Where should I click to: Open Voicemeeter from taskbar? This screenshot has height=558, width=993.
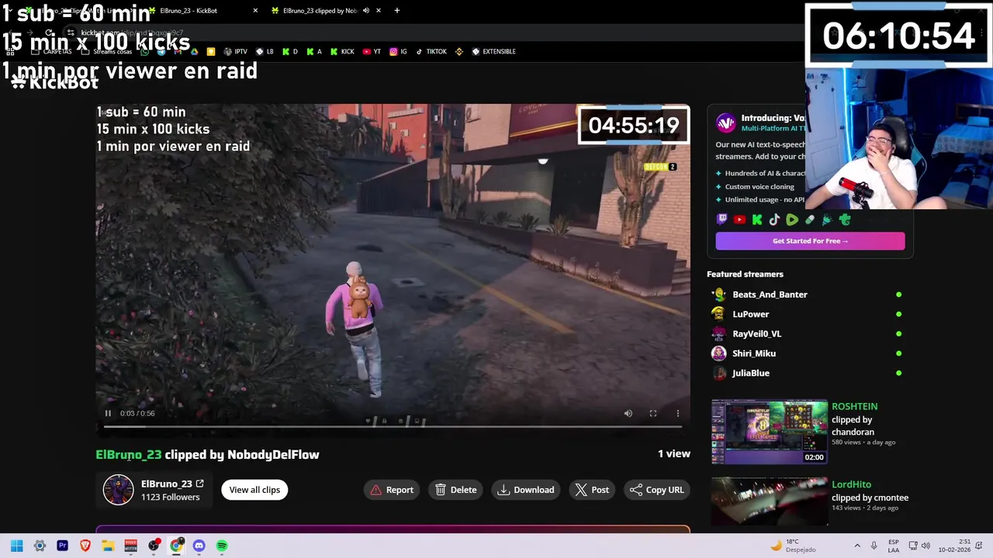coord(130,546)
